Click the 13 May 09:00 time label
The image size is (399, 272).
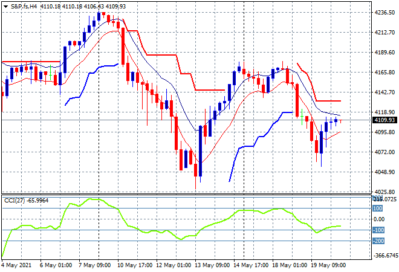[x=212, y=265]
